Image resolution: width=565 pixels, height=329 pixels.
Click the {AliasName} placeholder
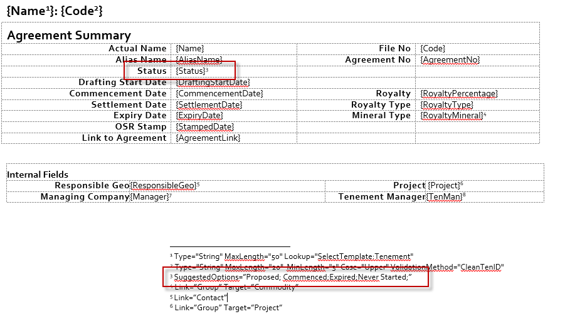click(x=199, y=60)
